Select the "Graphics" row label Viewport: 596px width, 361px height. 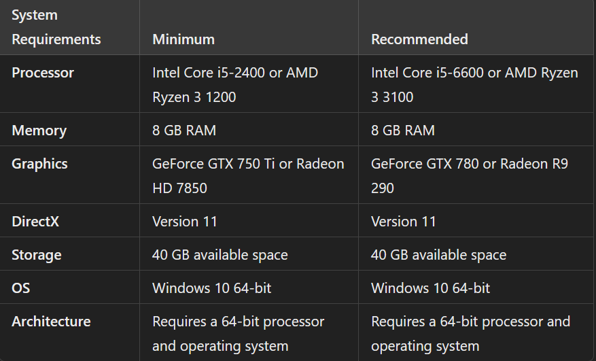(39, 164)
